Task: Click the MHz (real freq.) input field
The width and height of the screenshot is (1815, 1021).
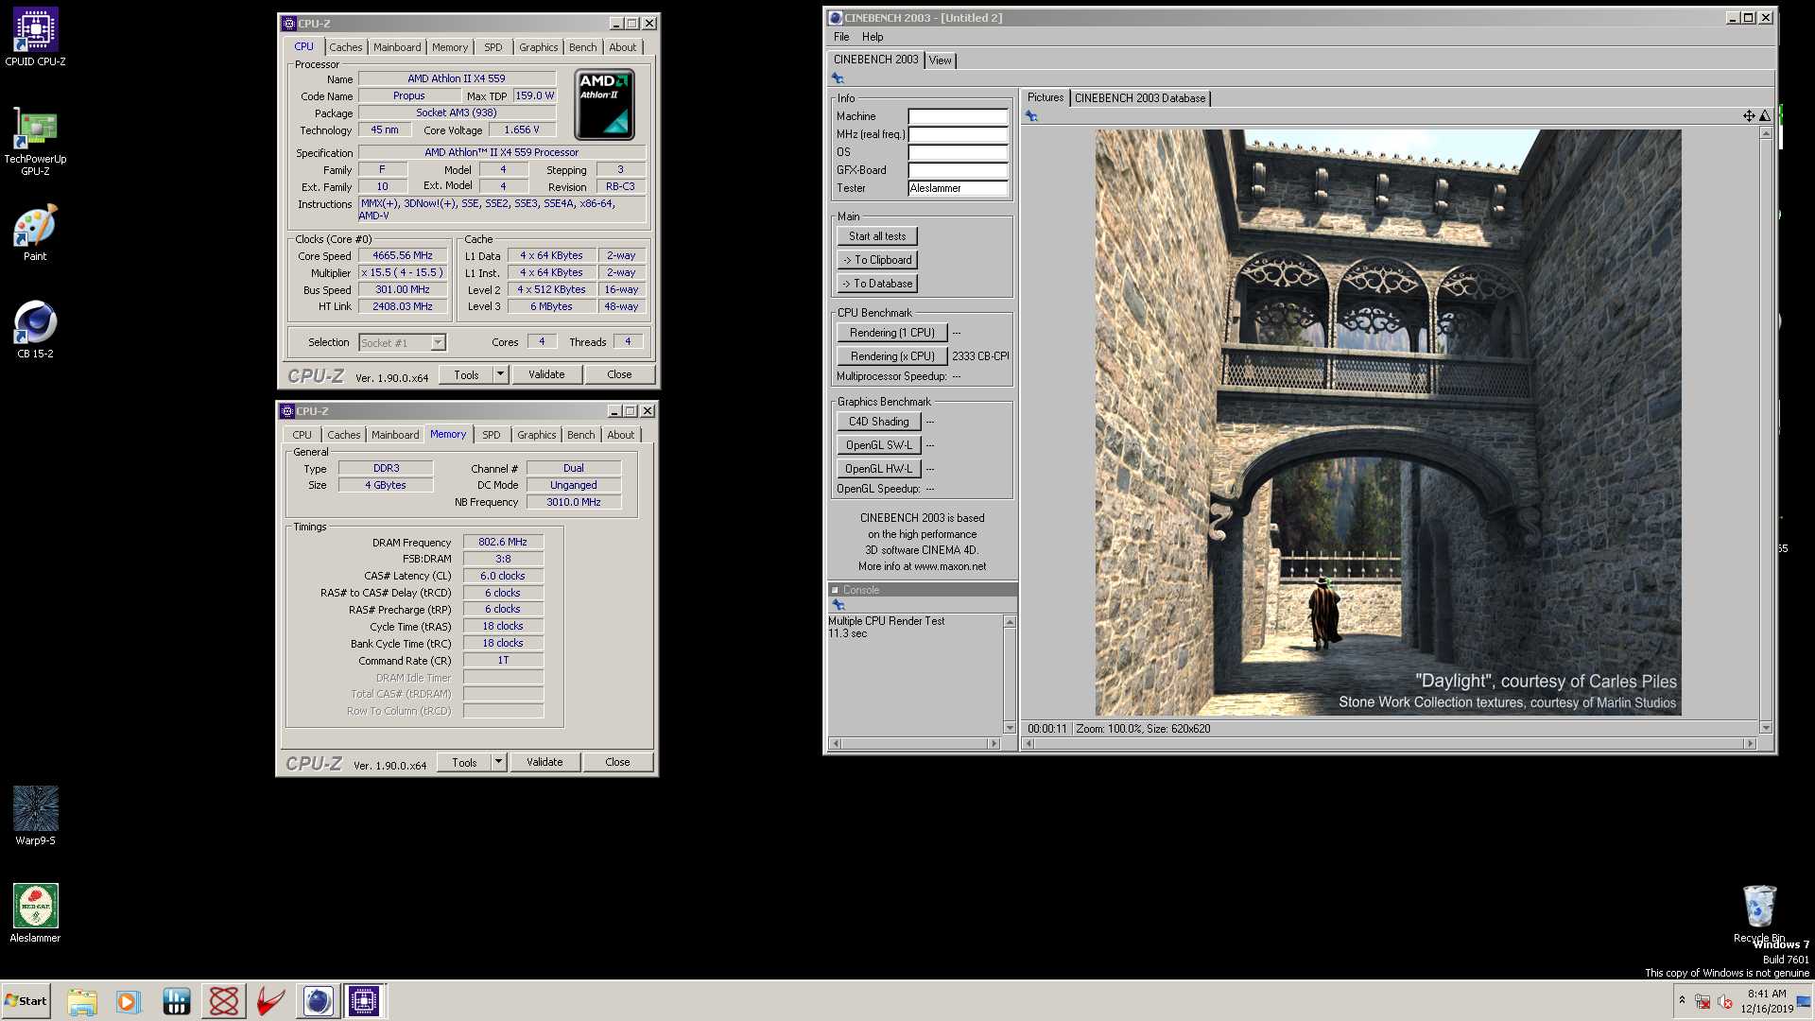Action: point(958,134)
